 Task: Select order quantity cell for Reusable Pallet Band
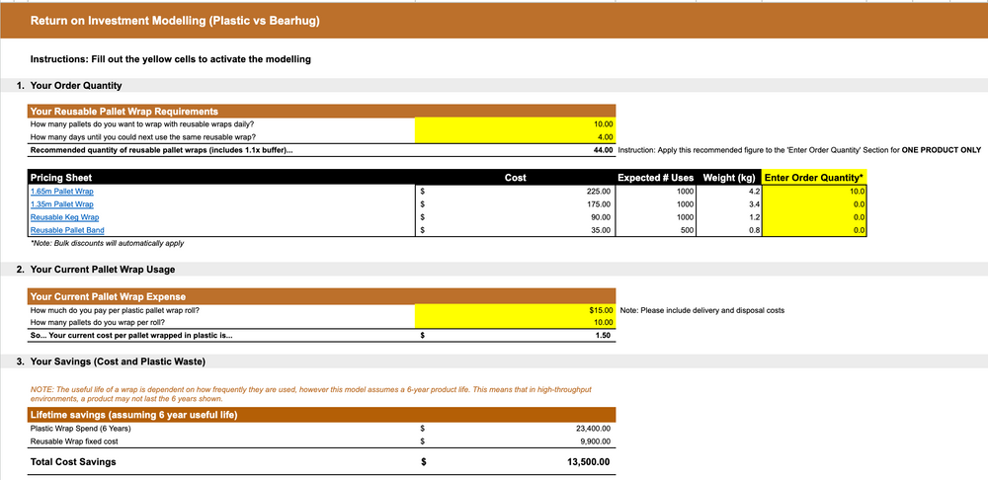814,229
